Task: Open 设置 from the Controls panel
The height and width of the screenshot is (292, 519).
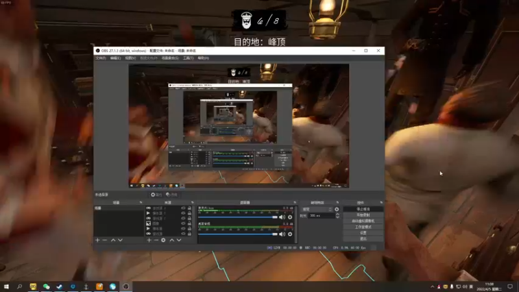Action: coord(363,233)
